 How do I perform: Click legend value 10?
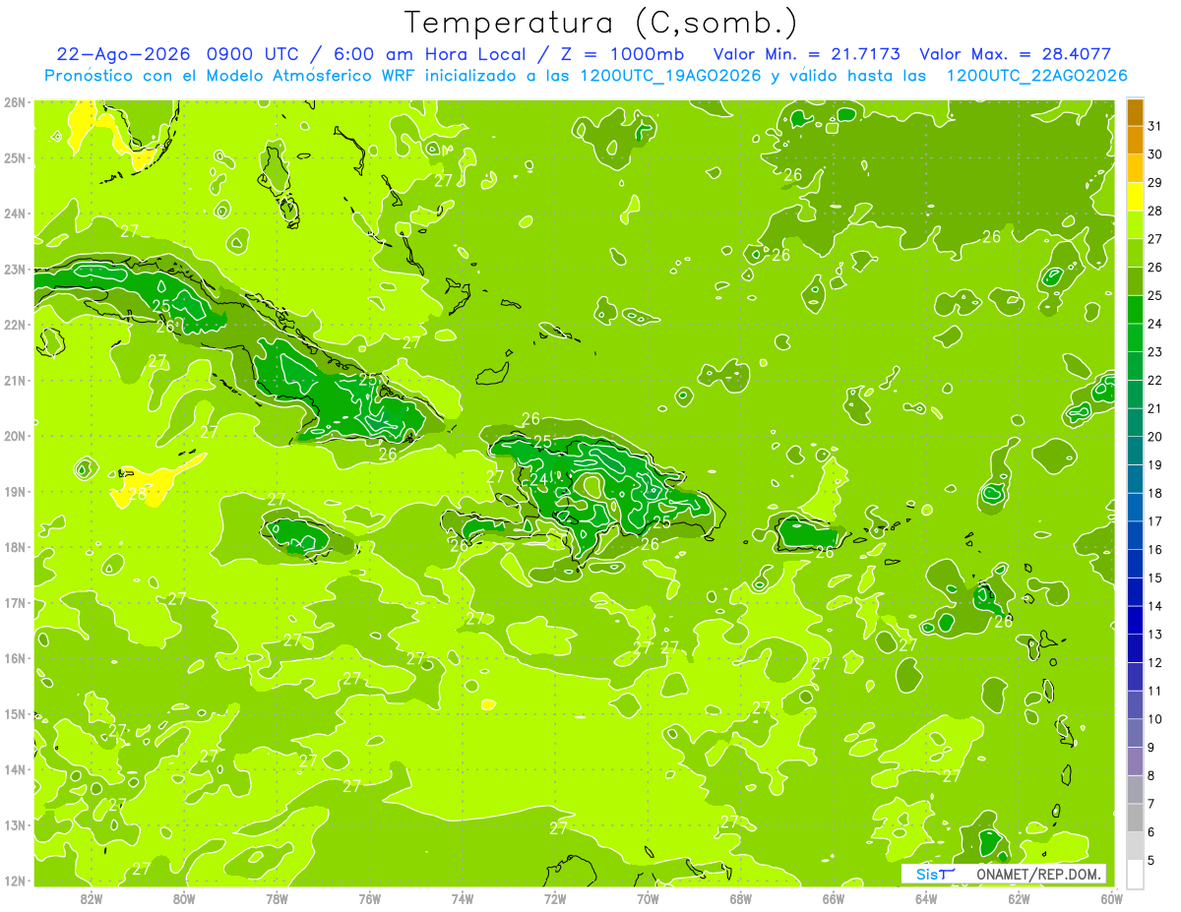tap(1154, 719)
